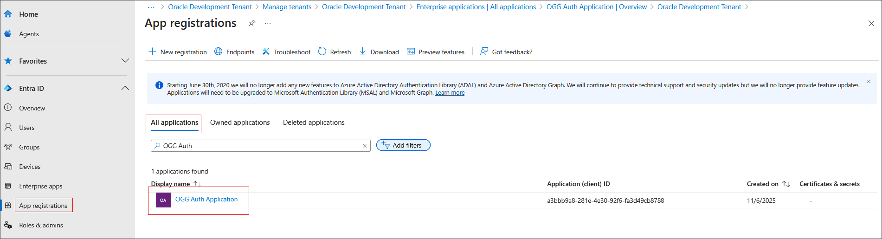Open the Users person icon
Image resolution: width=882 pixels, height=239 pixels.
point(8,127)
